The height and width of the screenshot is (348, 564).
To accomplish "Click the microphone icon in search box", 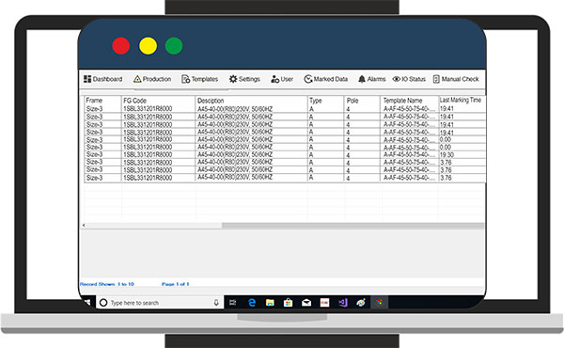I will click(216, 303).
